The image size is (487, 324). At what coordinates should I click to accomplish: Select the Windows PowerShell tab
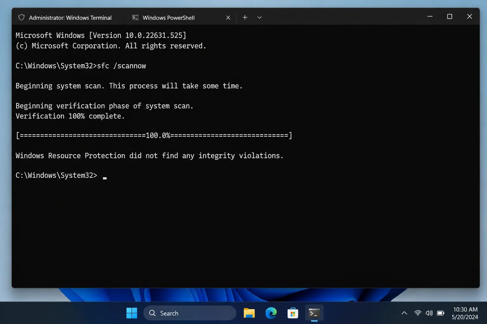pos(168,18)
